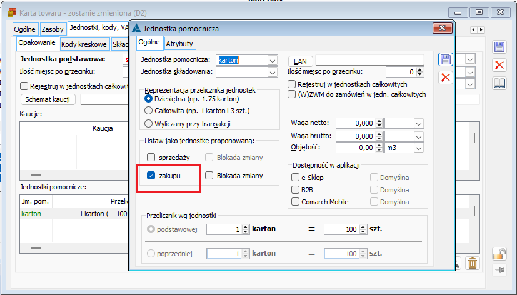
Task: Click the Karta towaru title bar app icon
Action: click(x=12, y=13)
